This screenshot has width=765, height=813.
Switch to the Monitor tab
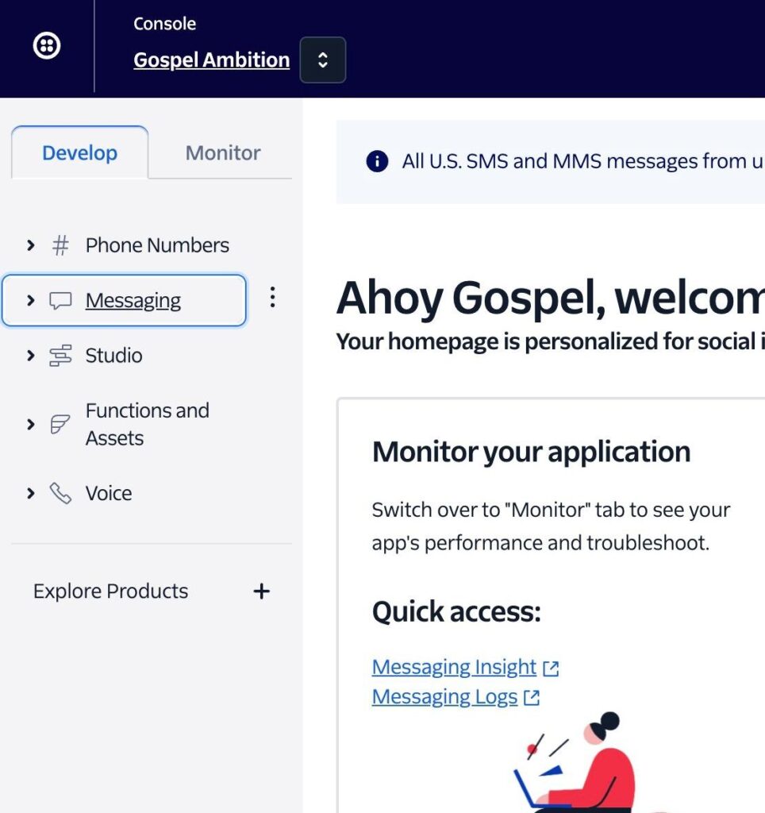tap(223, 152)
